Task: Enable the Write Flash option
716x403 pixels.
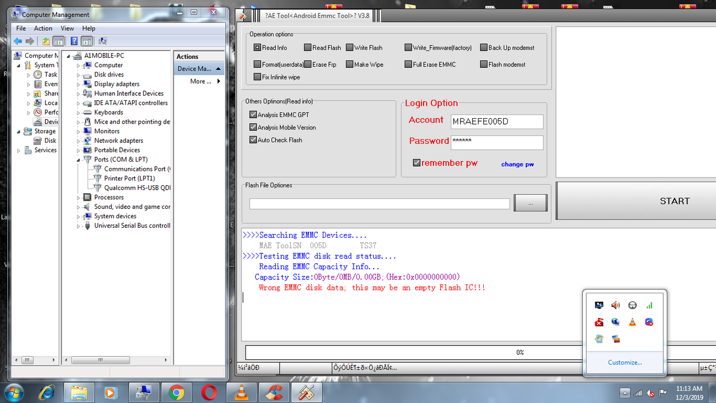Action: point(350,48)
